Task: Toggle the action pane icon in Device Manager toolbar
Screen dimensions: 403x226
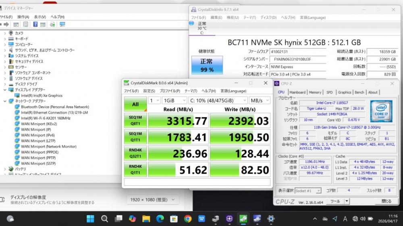Action: click(43, 25)
